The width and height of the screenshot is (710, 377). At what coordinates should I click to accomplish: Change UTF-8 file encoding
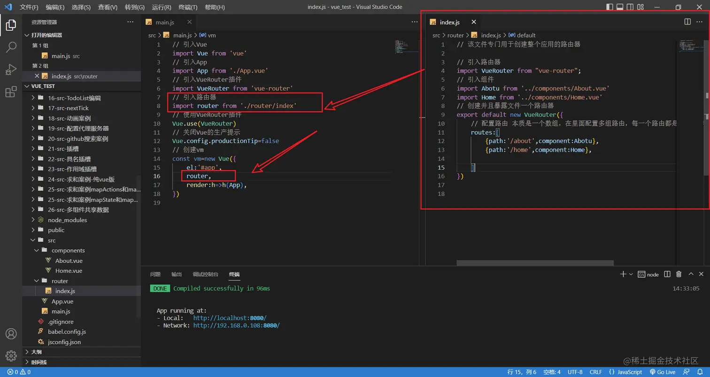tap(575, 372)
